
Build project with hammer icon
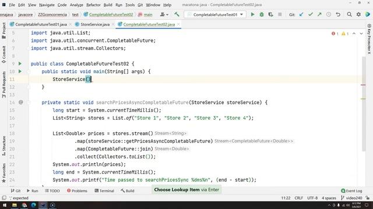pyautogui.click(x=177, y=15)
